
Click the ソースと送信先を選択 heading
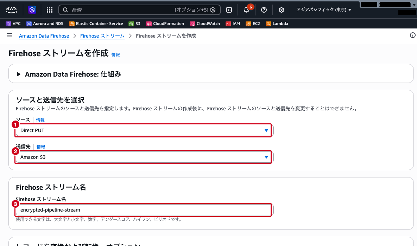(x=50, y=100)
